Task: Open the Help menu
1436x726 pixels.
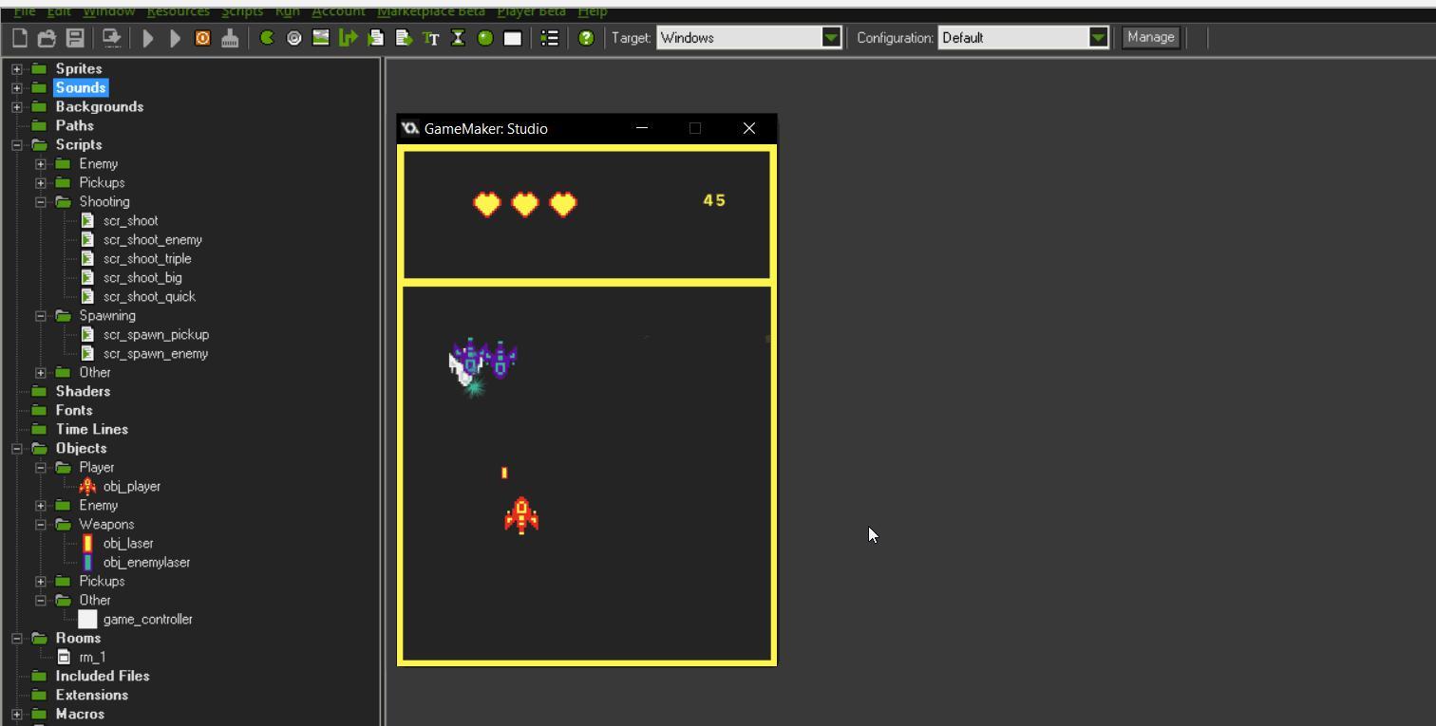Action: tap(592, 11)
